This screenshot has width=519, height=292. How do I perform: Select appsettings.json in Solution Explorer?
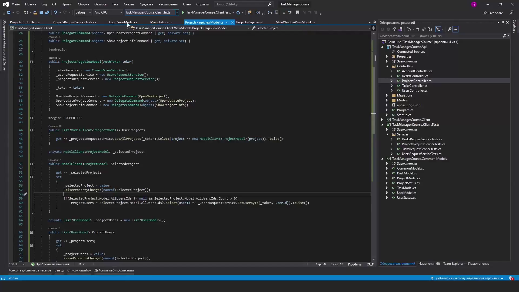click(408, 105)
